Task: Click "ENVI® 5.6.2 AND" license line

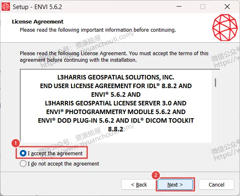Action: pyautogui.click(x=116, y=95)
